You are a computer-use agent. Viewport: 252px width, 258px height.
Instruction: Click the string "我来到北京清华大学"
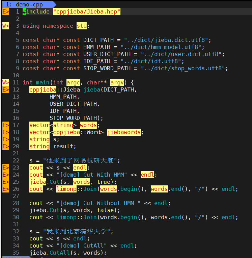coord(77,231)
